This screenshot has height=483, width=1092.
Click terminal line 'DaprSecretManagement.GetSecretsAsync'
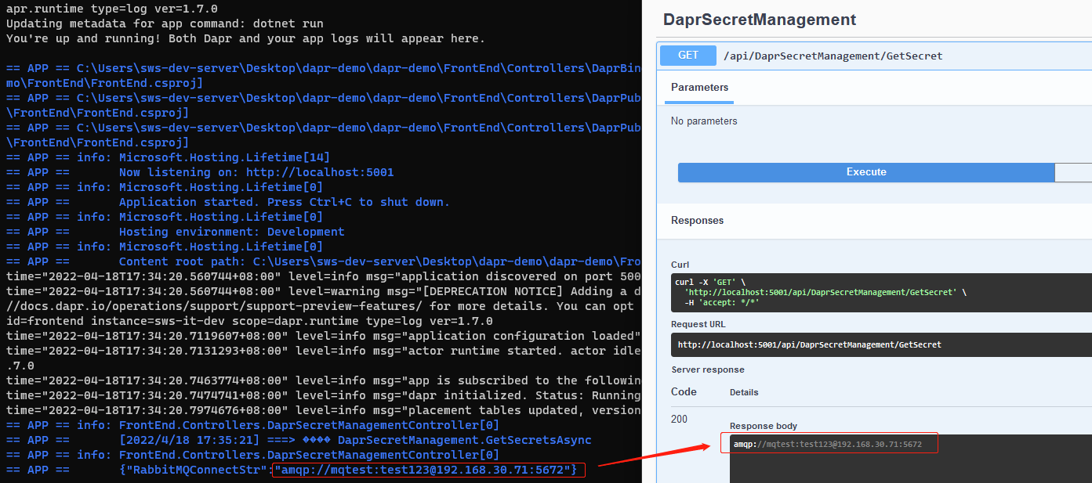click(299, 440)
